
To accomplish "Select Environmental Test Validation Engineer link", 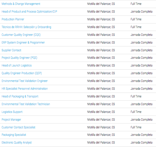I will (25, 81).
